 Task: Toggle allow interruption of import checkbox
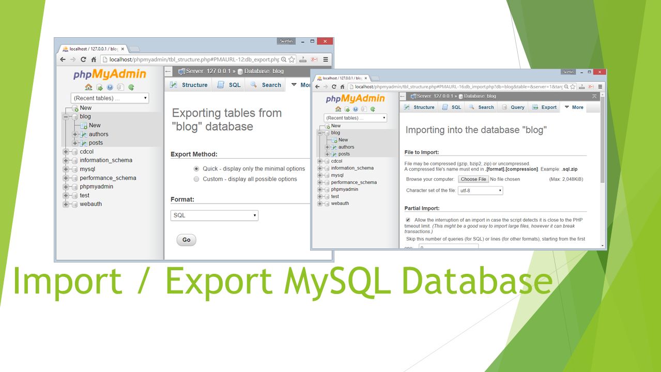(408, 220)
